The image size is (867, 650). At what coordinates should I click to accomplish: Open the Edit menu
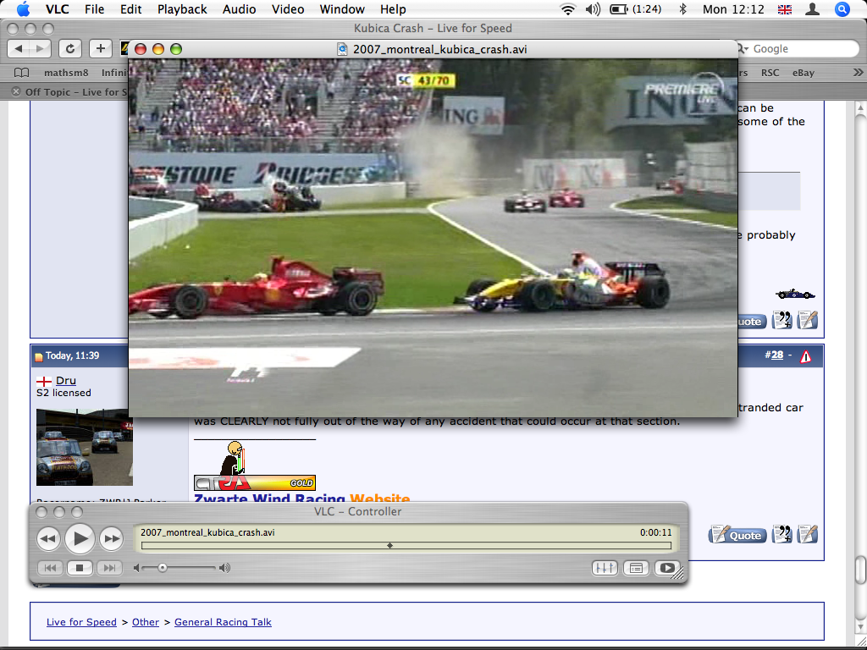click(x=131, y=9)
